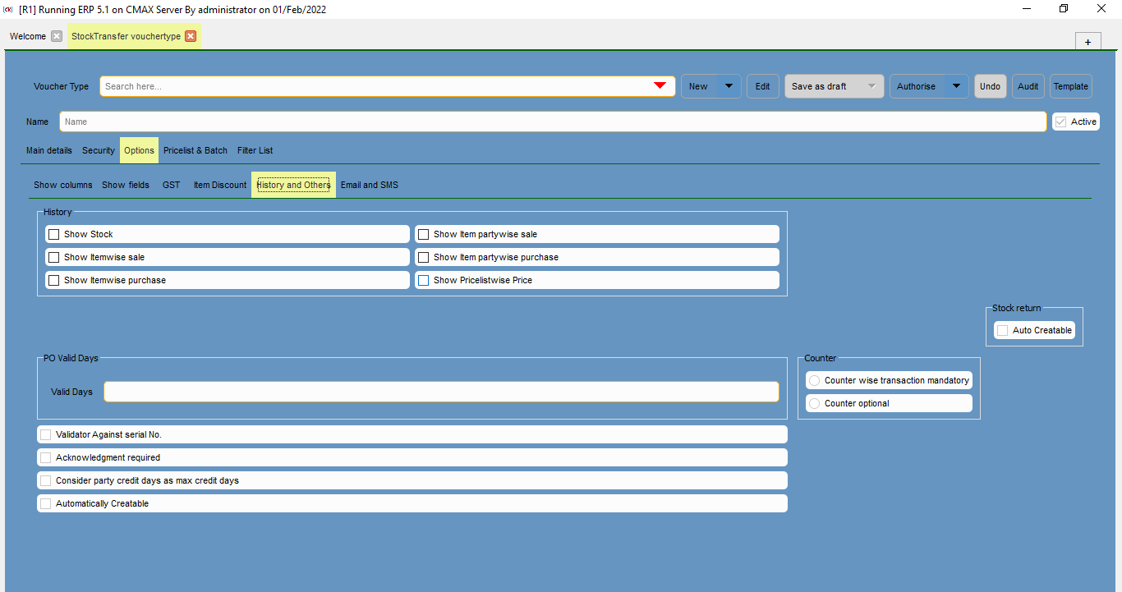This screenshot has width=1122, height=592.
Task: Switch to the Security tab
Action: (98, 150)
